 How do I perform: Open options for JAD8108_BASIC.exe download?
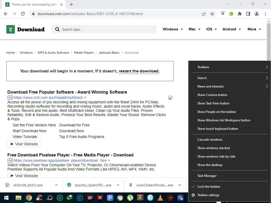tap(56, 185)
